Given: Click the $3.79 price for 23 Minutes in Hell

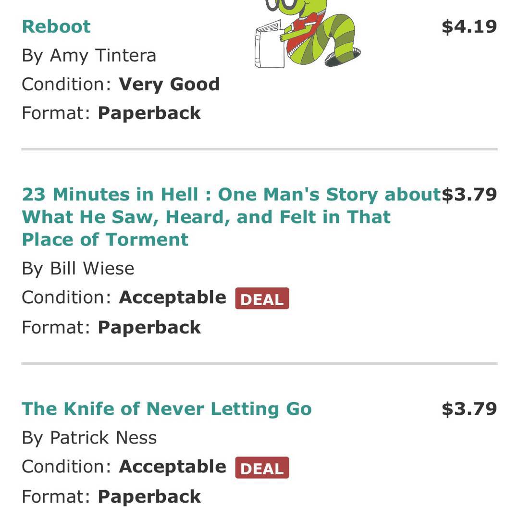Looking at the screenshot, I should pos(469,195).
